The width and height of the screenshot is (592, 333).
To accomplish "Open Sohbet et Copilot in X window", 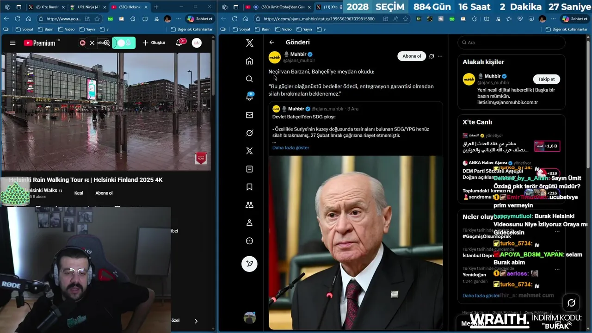I will (x=575, y=19).
